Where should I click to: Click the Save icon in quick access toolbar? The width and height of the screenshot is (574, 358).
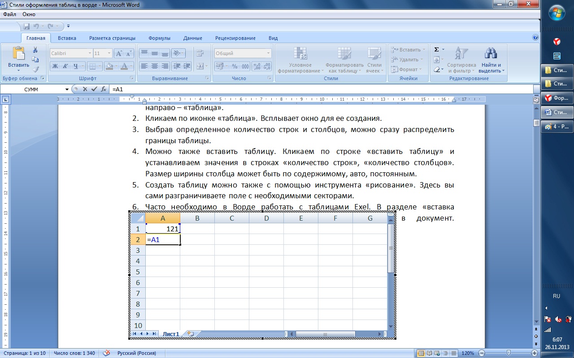pyautogui.click(x=26, y=26)
